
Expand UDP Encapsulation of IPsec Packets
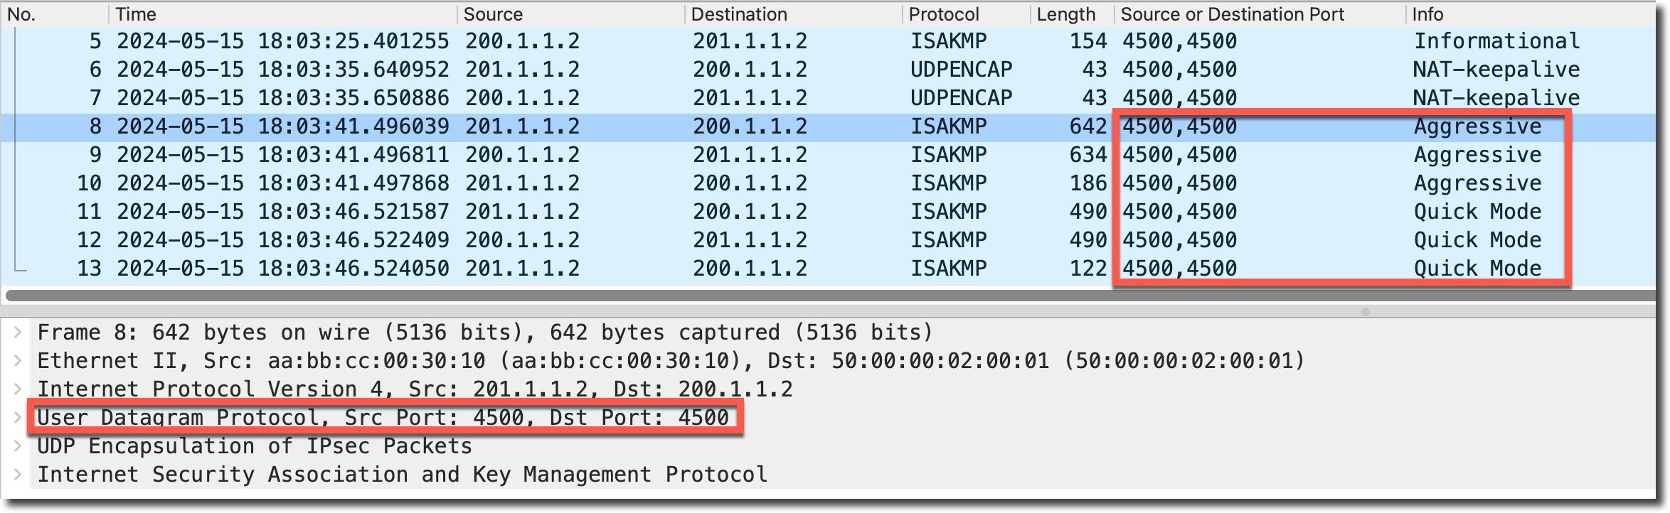click(x=18, y=446)
